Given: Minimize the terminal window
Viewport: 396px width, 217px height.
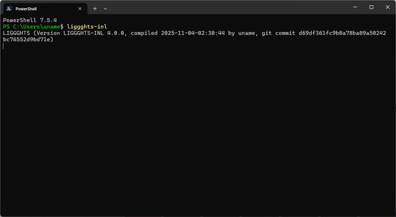Looking at the screenshot, I should (355, 7).
